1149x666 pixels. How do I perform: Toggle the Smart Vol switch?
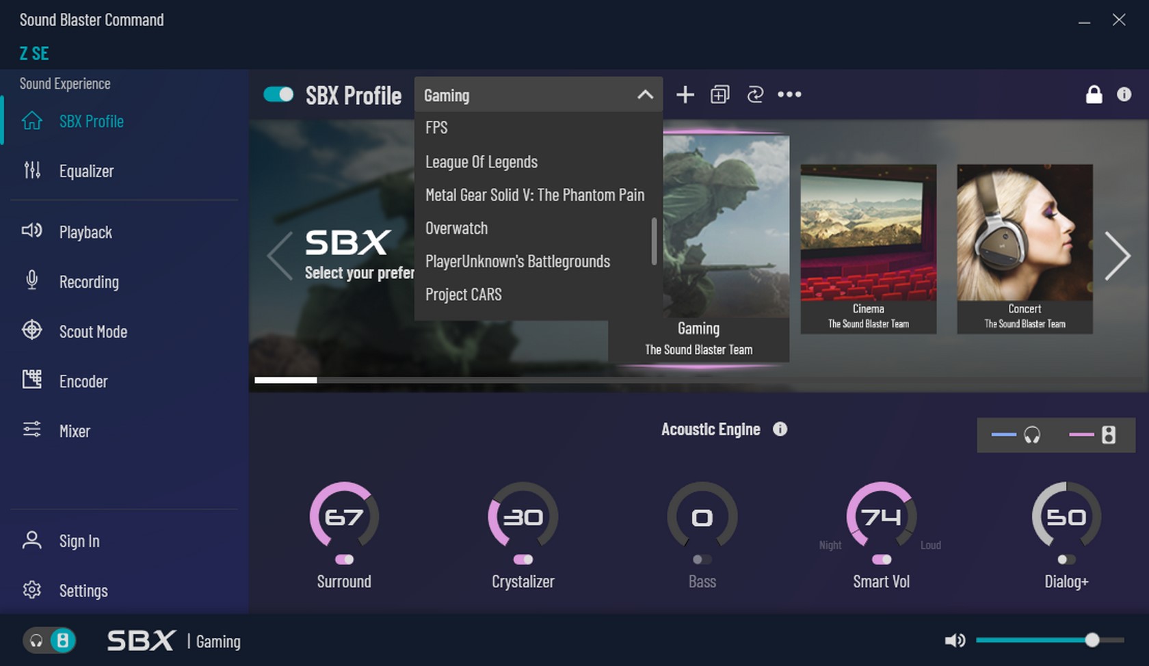[x=882, y=559]
